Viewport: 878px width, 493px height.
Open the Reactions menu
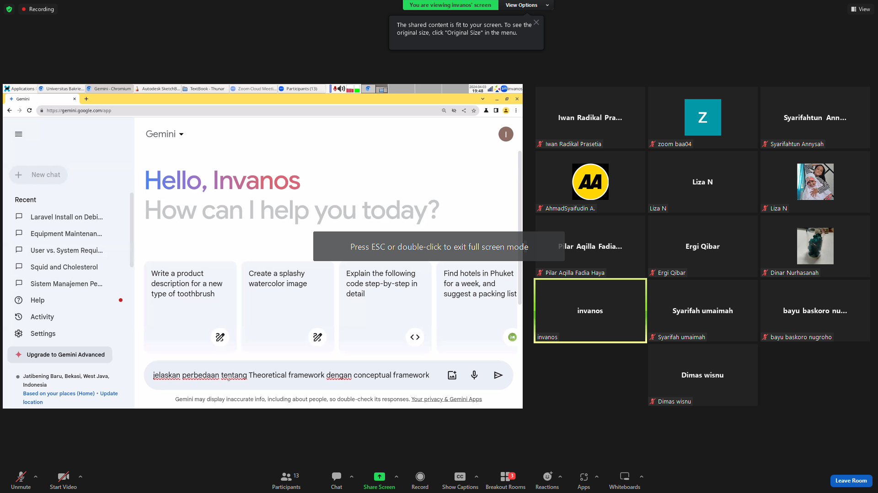[547, 480]
